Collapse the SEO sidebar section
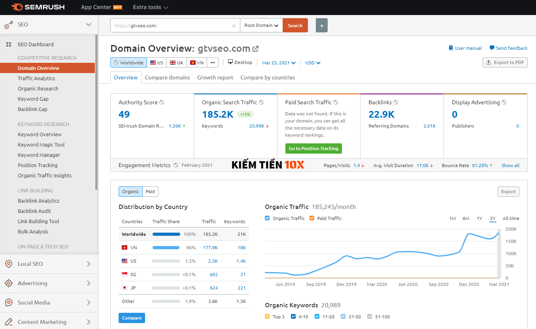This screenshot has height=329, width=536. (x=89, y=24)
